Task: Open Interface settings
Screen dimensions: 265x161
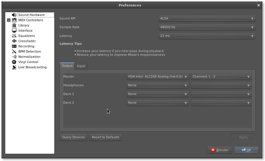Action: (x=26, y=30)
